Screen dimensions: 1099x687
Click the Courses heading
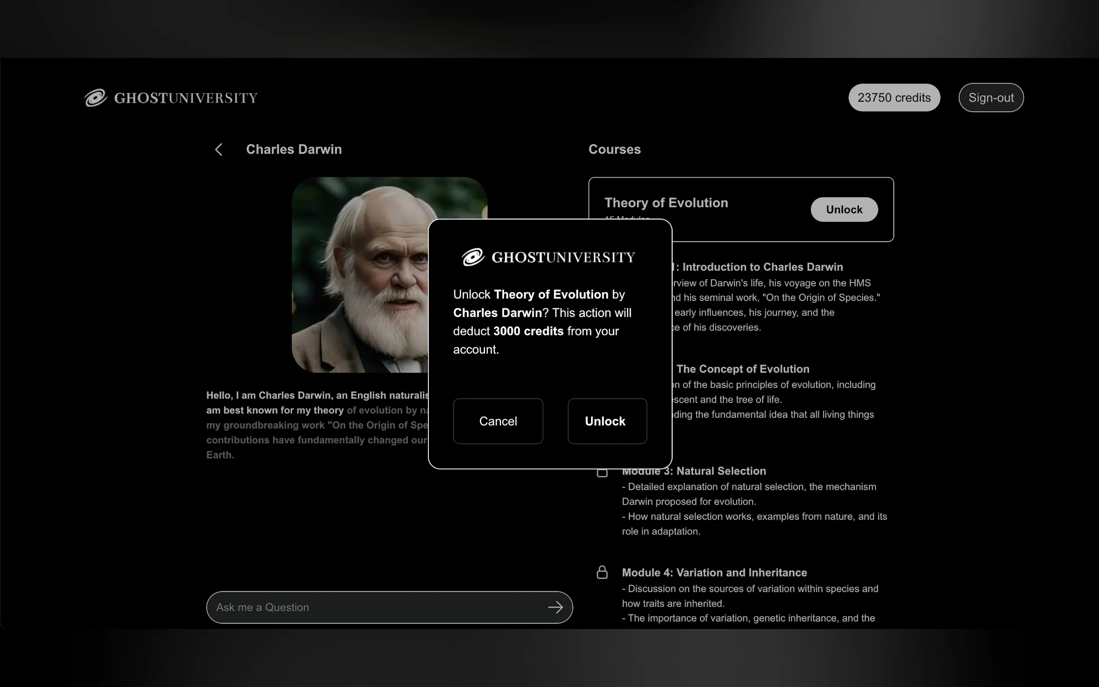(614, 150)
